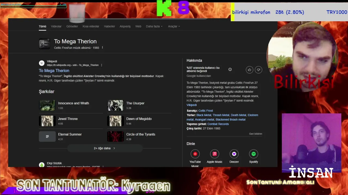Click the Jewel Throne song title
348x195 pixels.
pyautogui.click(x=68, y=119)
